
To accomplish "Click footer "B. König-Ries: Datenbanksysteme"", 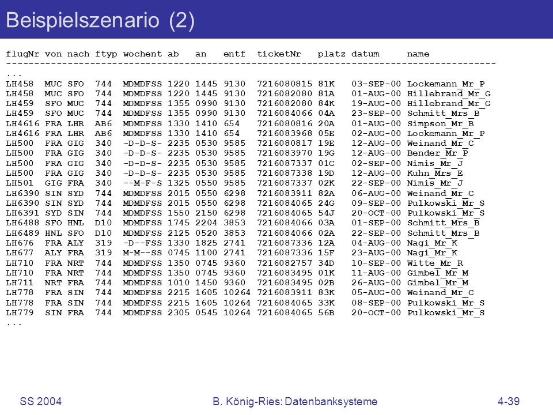I will [295, 401].
